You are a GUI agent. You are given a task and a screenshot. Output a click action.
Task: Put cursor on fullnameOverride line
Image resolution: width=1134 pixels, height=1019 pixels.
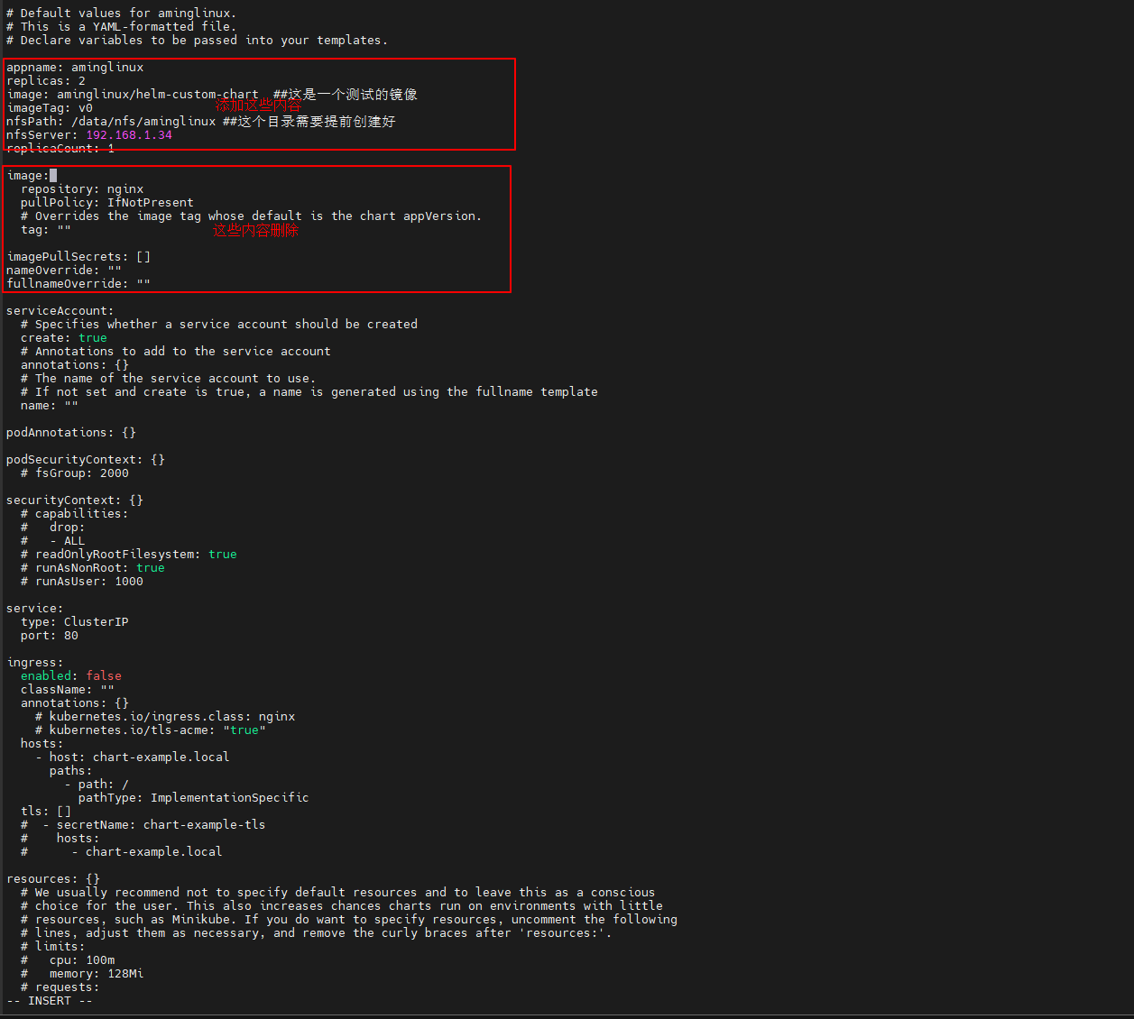[x=78, y=284]
